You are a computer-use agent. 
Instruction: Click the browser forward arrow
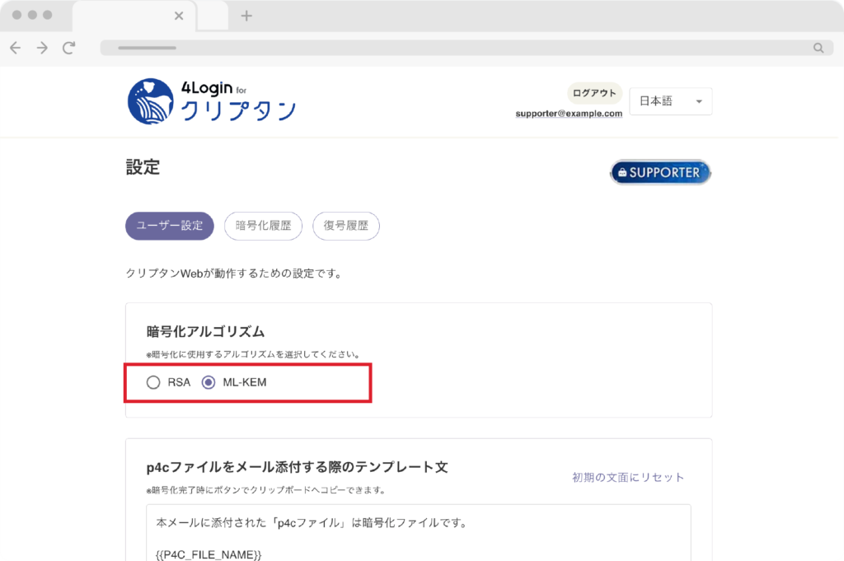(42, 48)
